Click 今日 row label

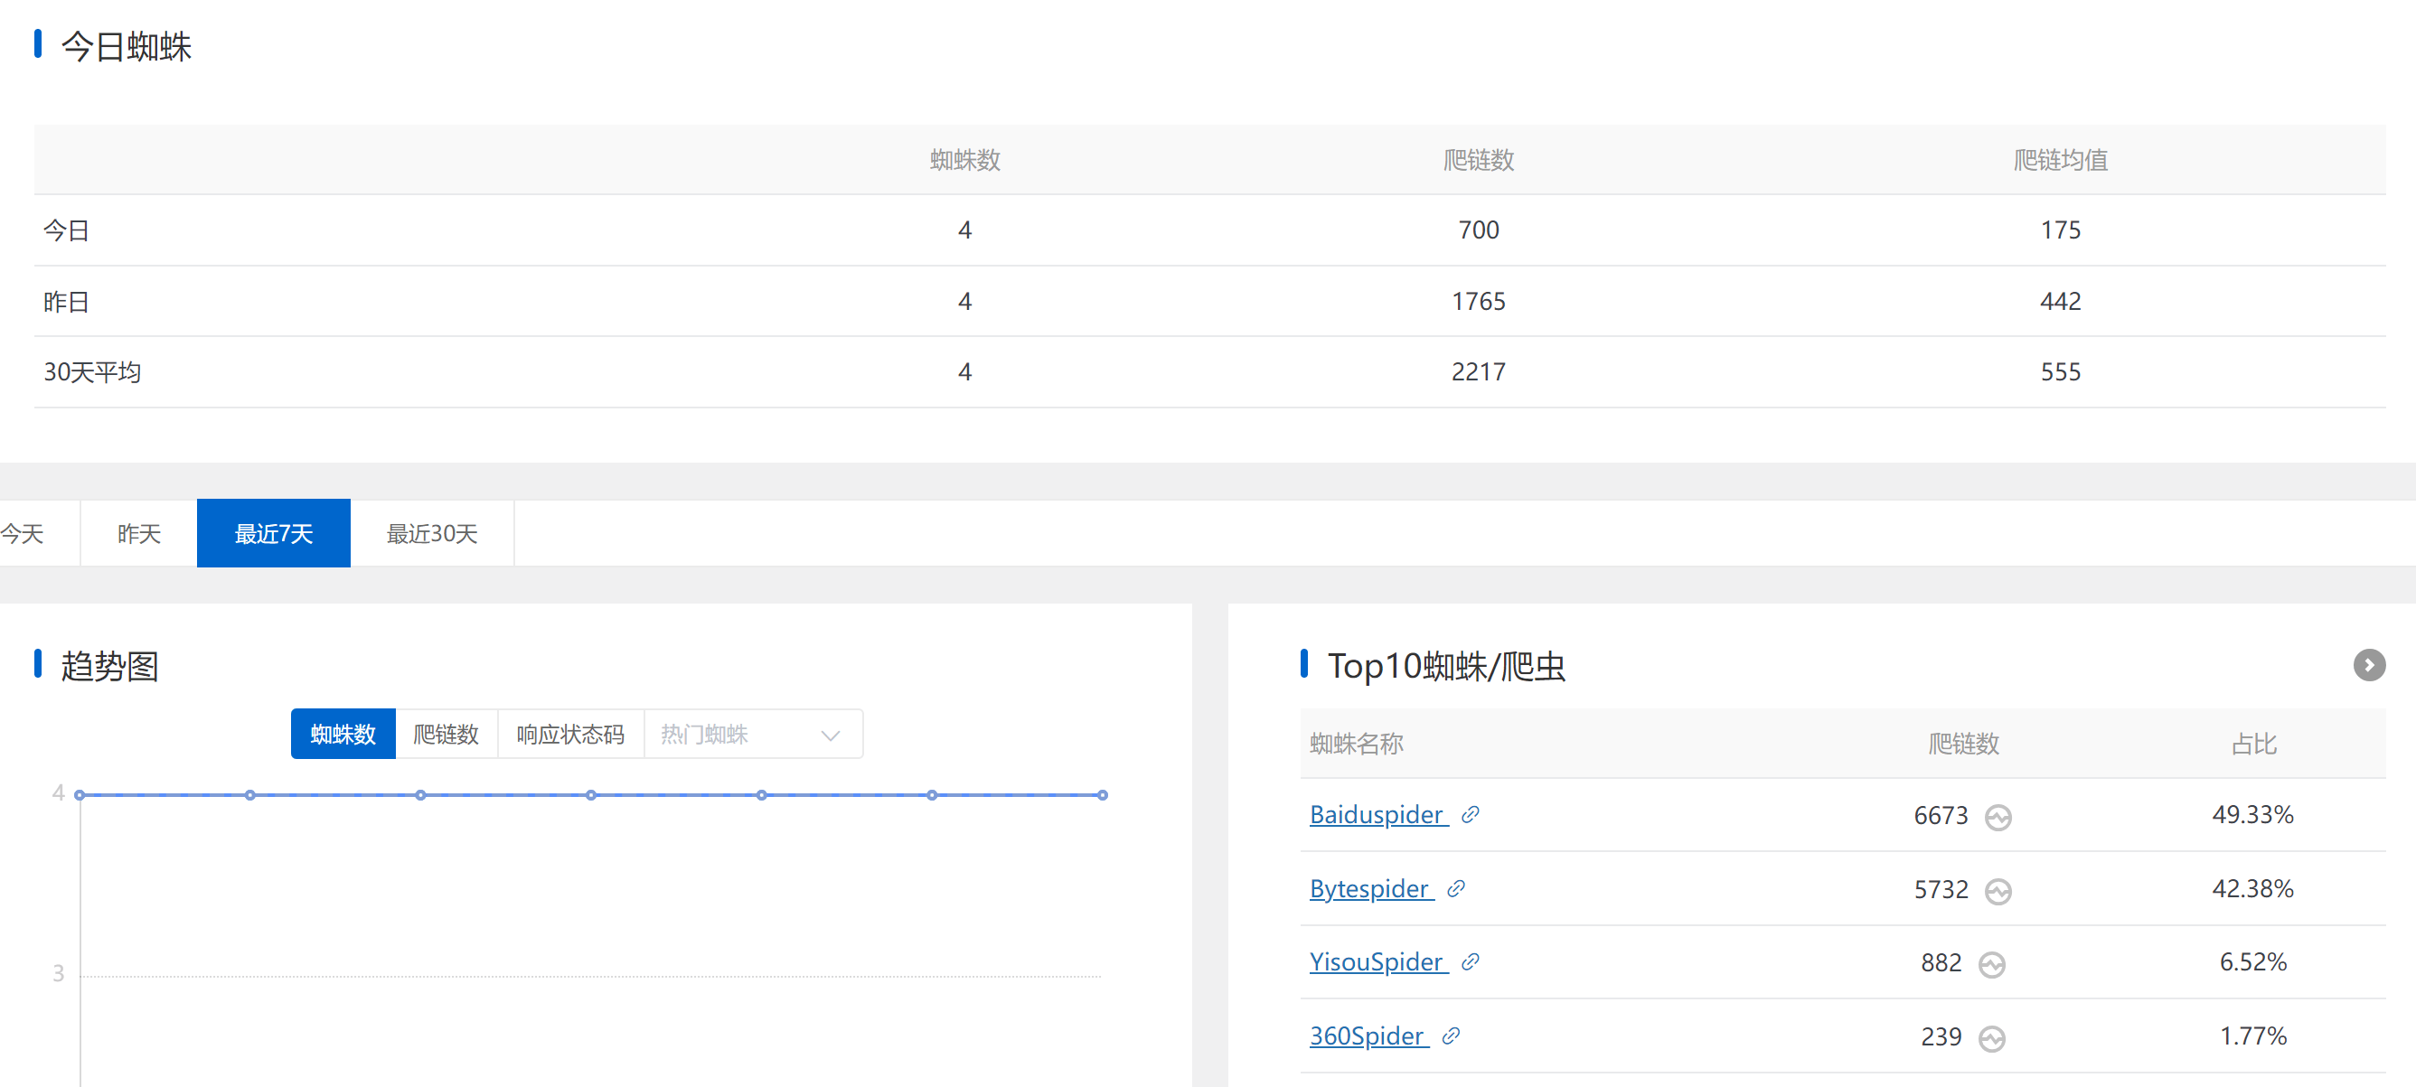(66, 230)
